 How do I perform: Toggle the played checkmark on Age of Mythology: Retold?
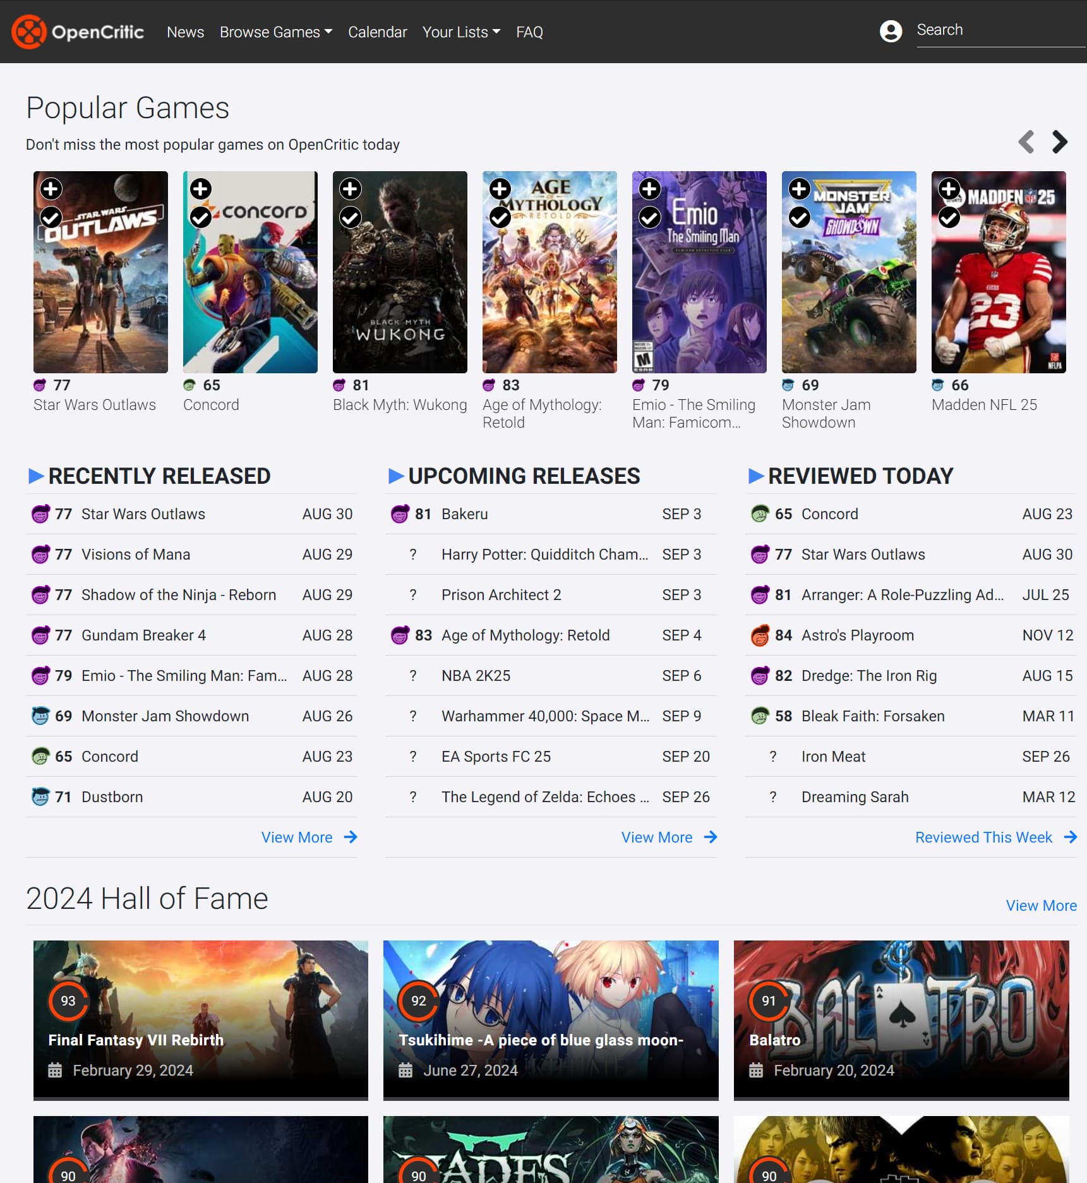tap(501, 218)
